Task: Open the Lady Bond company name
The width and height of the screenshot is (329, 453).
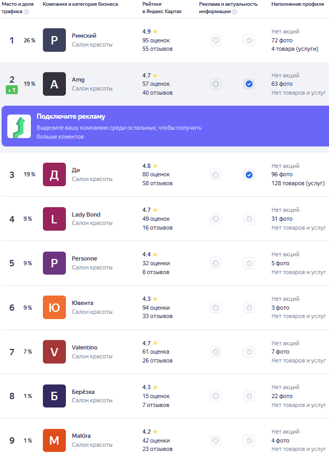Action: [86, 214]
